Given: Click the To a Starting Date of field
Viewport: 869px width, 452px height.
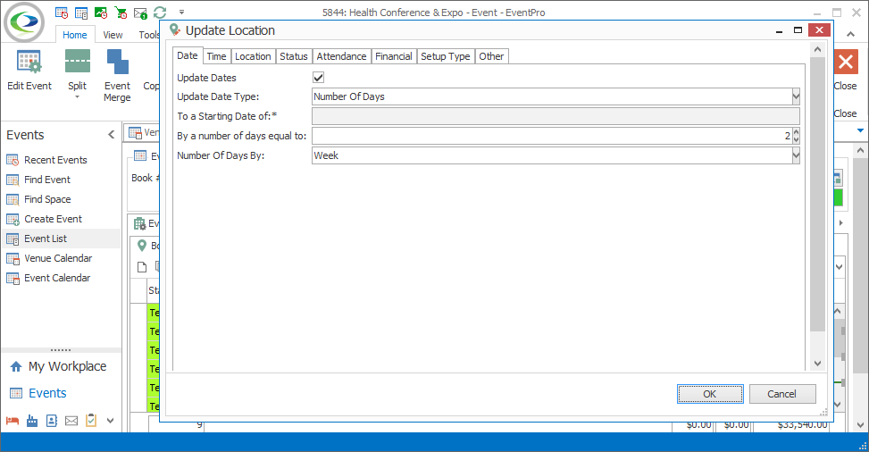Looking at the screenshot, I should 556,116.
